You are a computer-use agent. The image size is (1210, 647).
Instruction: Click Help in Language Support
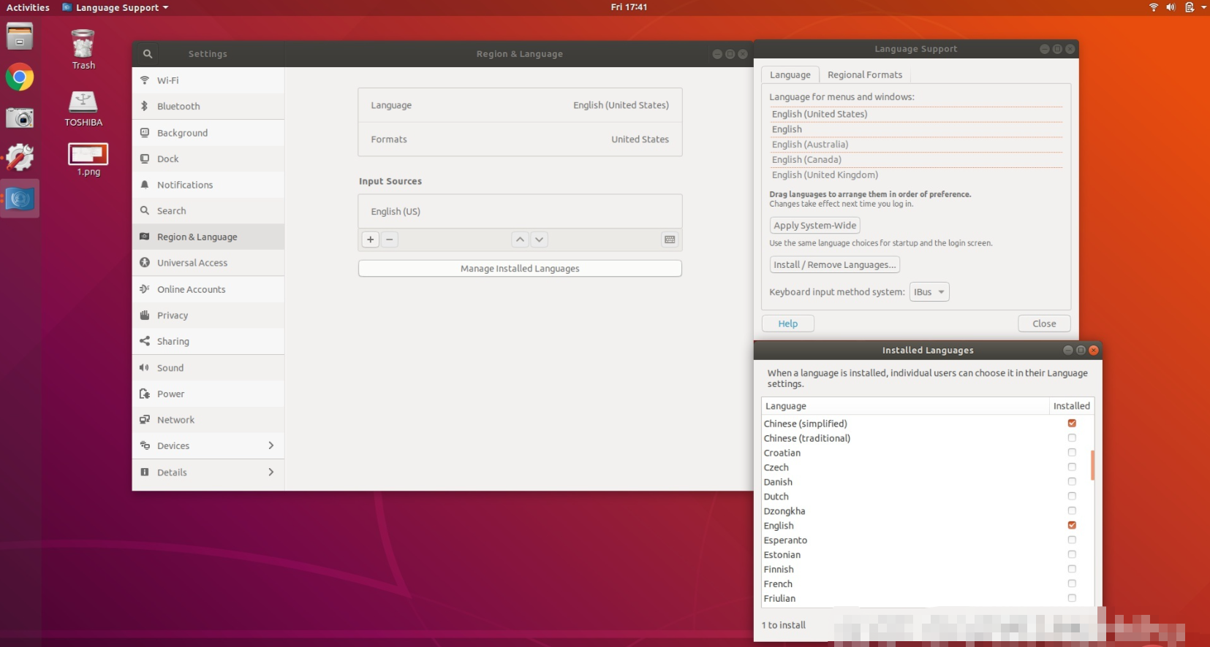coord(788,323)
